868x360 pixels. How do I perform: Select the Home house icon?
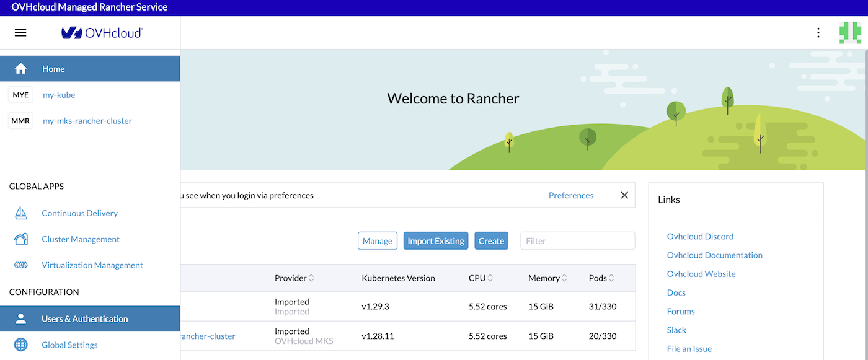21,69
